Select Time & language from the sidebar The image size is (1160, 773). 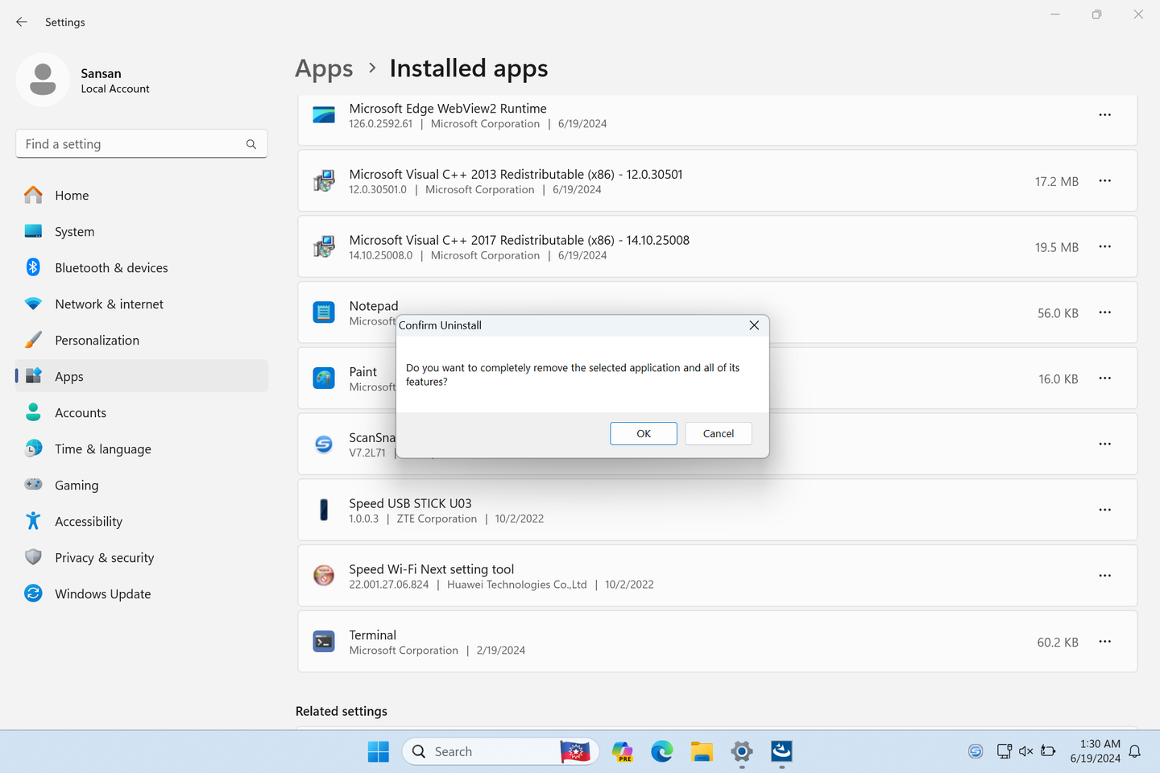102,449
